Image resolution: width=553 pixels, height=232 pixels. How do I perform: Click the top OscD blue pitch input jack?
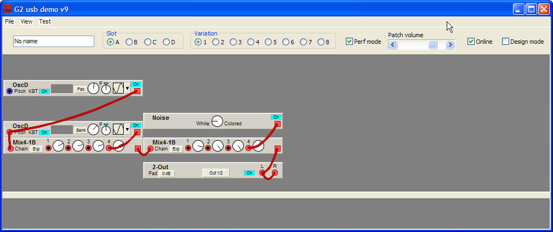click(x=9, y=91)
